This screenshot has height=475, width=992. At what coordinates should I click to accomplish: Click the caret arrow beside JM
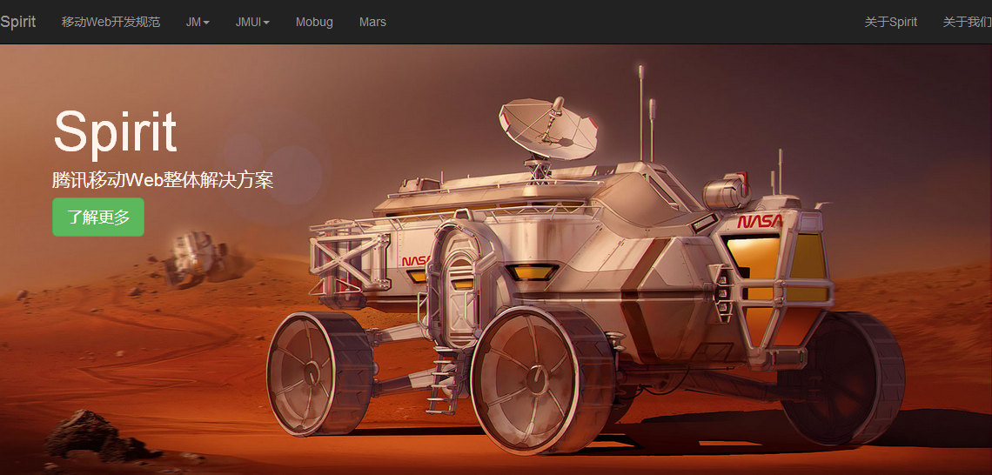pyautogui.click(x=206, y=23)
